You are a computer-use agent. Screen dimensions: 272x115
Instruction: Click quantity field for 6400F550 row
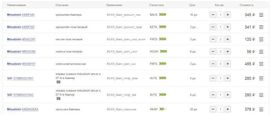pyautogui.click(x=220, y=27)
